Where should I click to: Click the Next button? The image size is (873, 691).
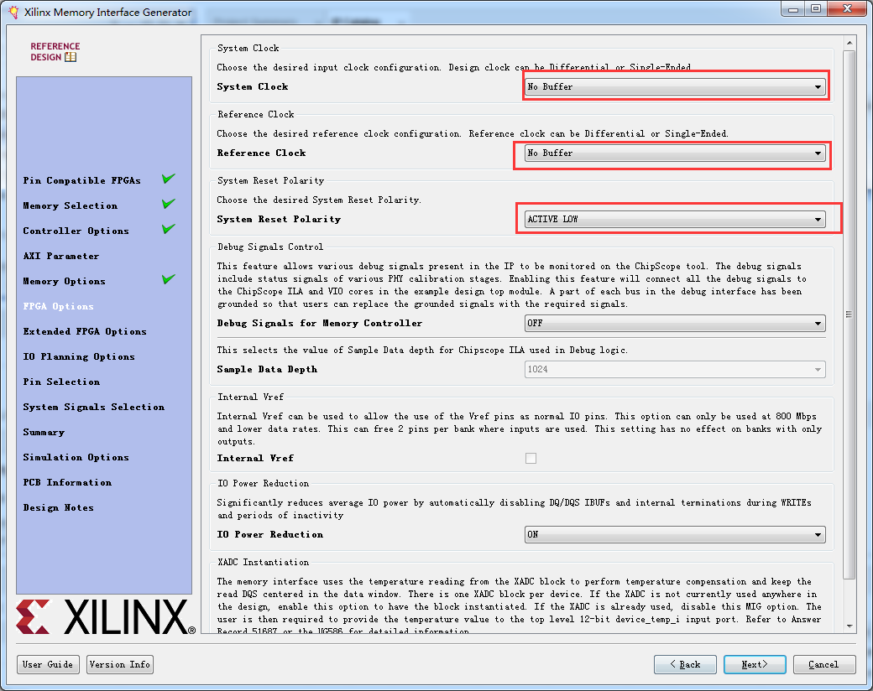coord(755,664)
